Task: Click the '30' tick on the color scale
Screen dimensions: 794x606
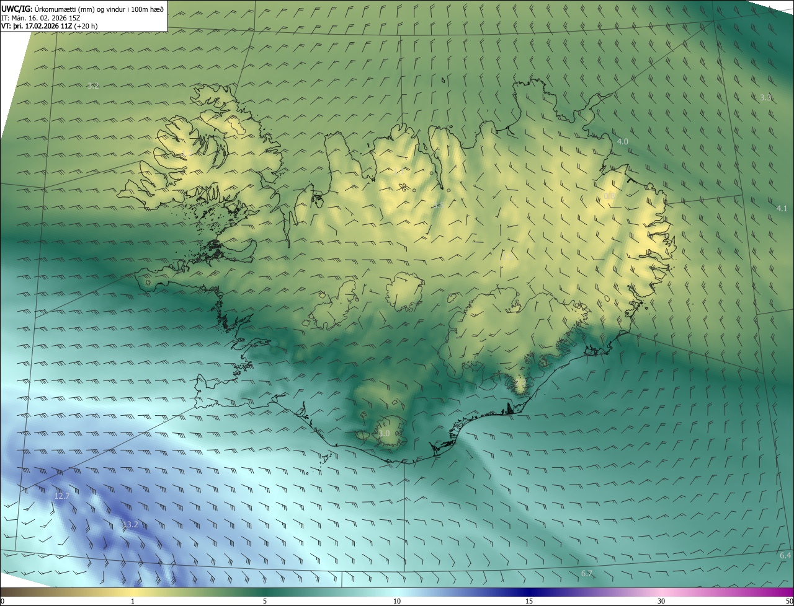Action: (661, 602)
